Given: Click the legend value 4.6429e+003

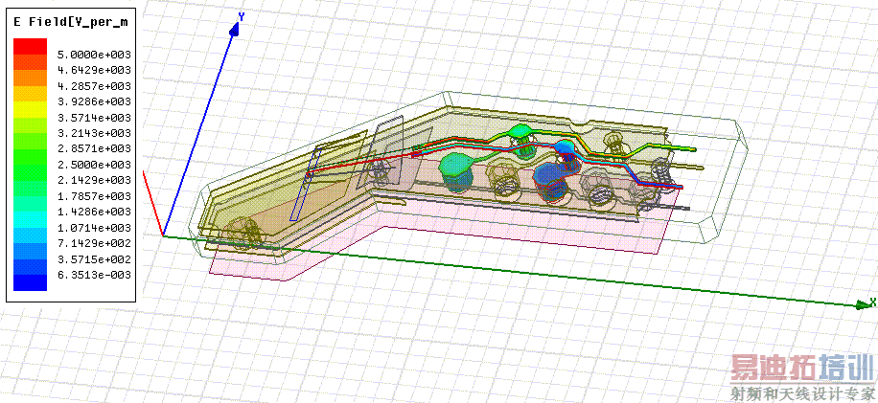Looking at the screenshot, I should click(94, 70).
